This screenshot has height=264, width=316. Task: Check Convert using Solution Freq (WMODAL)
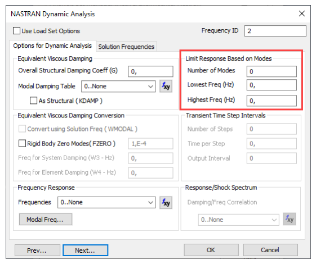pos(22,129)
